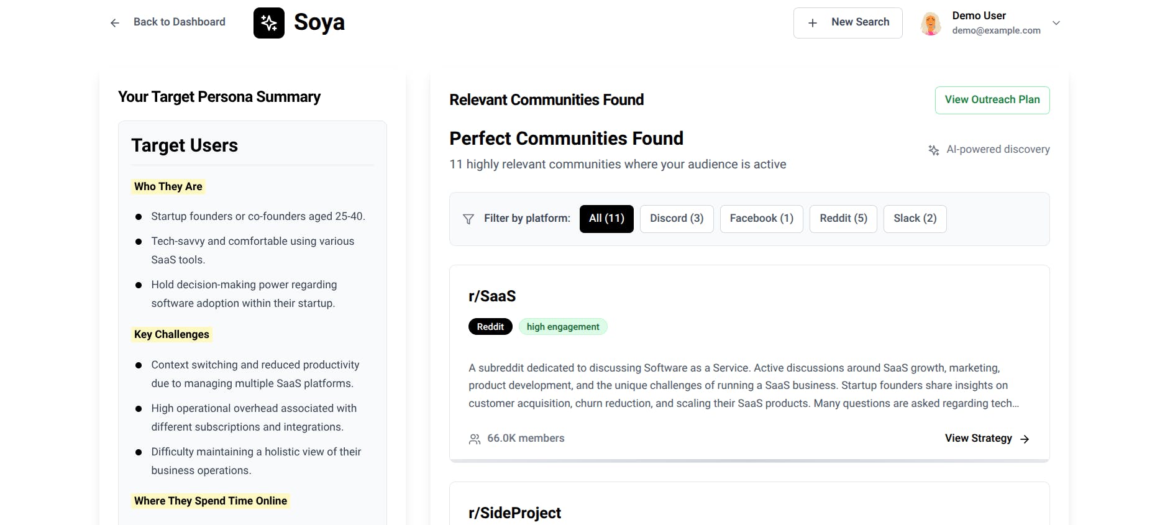Open the View Outreach Plan button

pyautogui.click(x=992, y=100)
